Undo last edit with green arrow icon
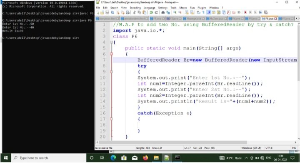The image size is (300, 163). [x=151, y=13]
